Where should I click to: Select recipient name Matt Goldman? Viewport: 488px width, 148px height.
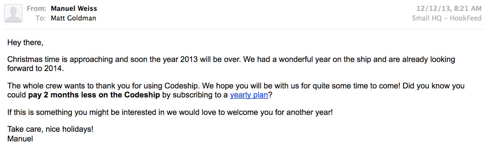click(x=73, y=18)
